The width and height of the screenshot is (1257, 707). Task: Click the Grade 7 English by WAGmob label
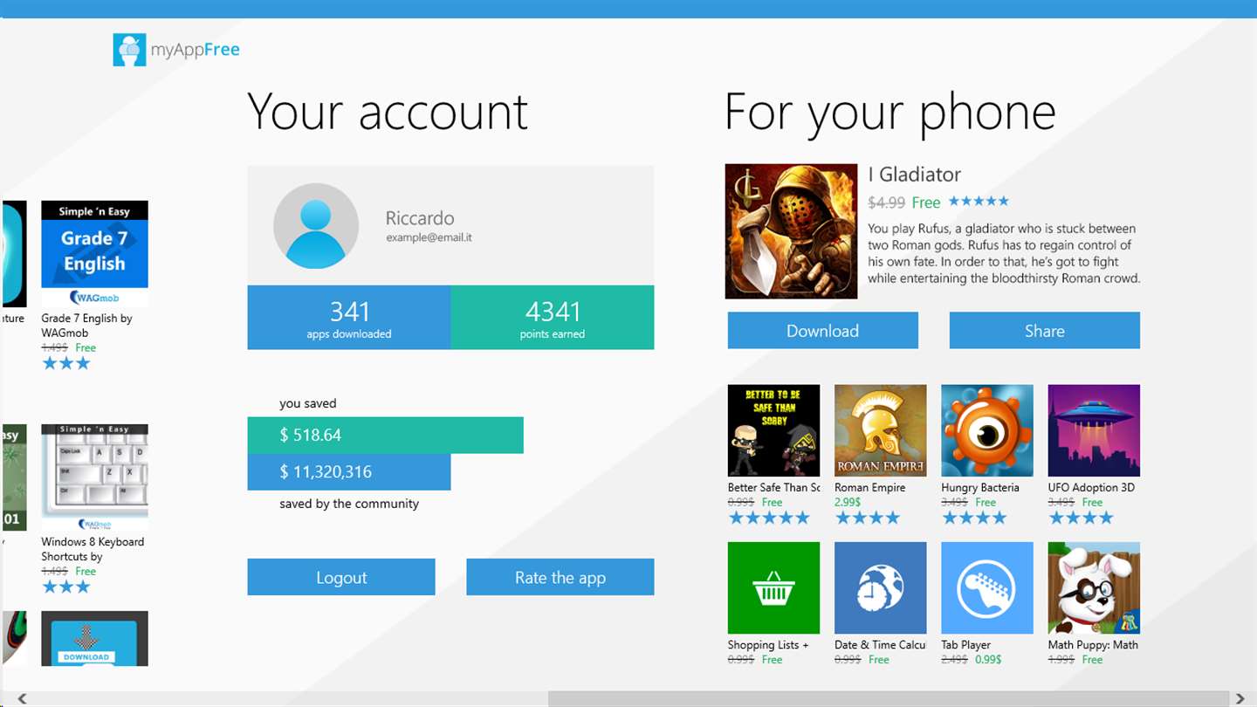pyautogui.click(x=87, y=326)
